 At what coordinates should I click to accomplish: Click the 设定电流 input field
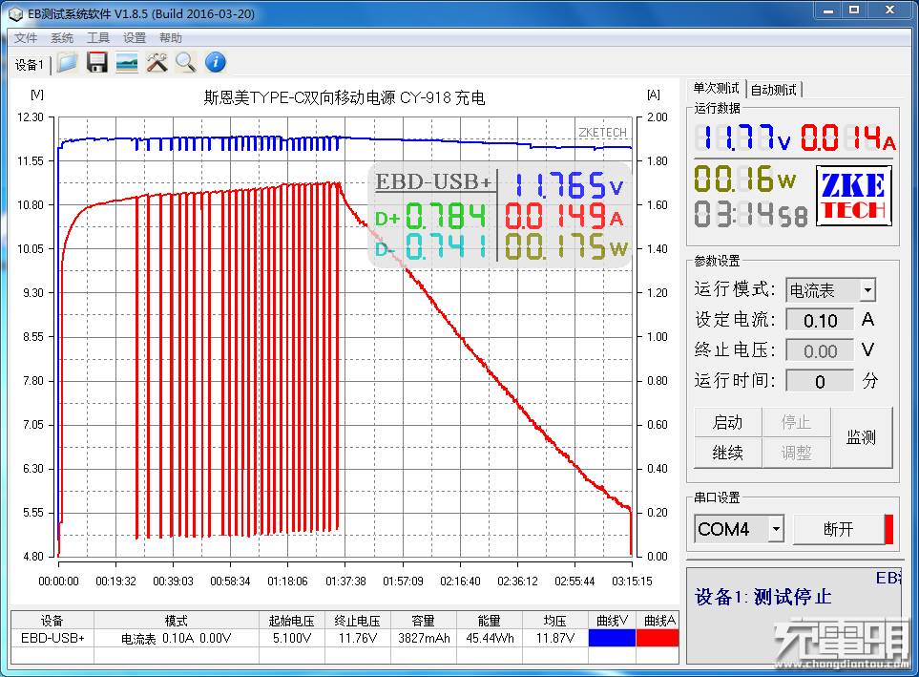(820, 320)
